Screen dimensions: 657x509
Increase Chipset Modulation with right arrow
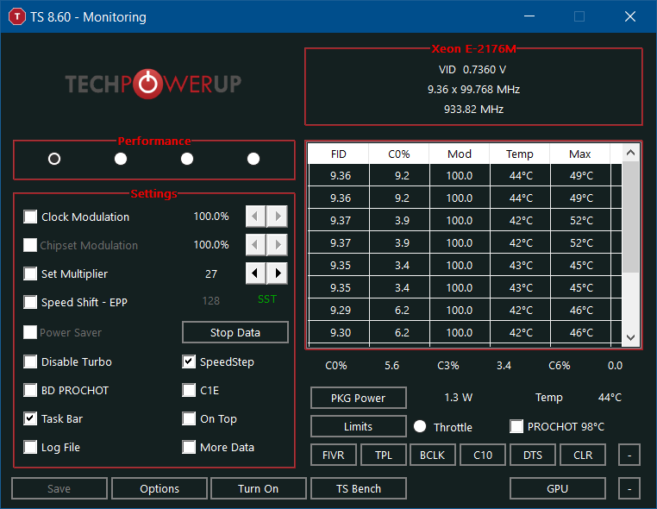coord(278,245)
